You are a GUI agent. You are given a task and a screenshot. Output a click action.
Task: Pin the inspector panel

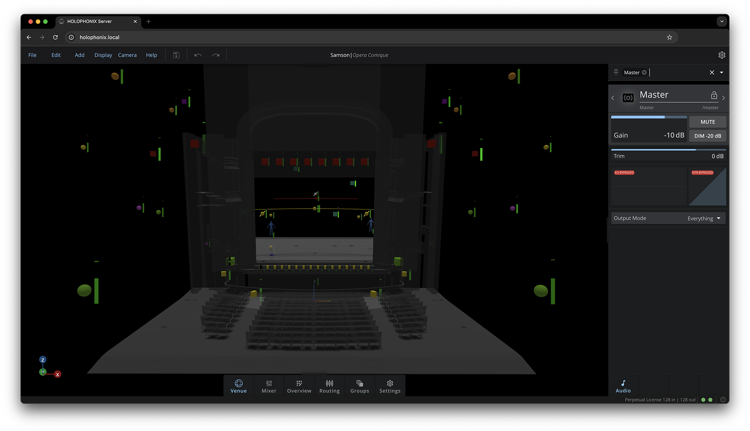click(616, 72)
